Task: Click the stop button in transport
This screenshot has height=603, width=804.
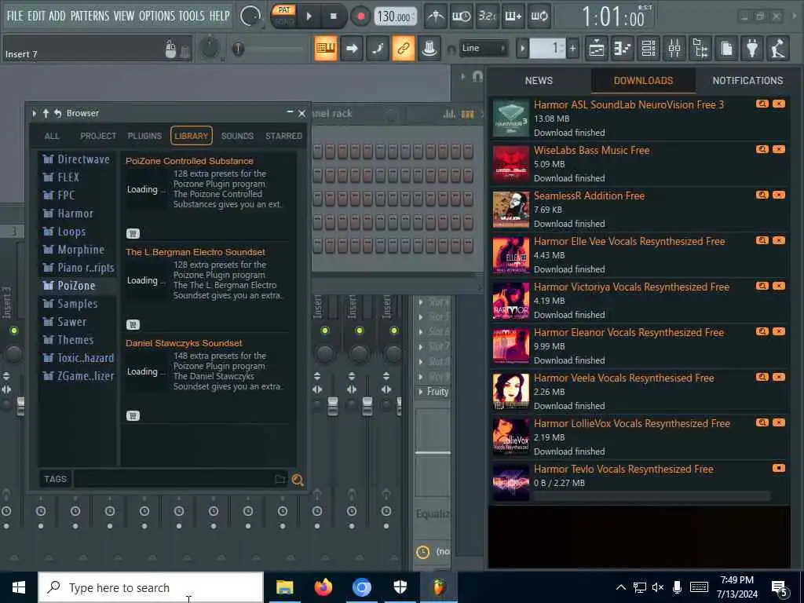Action: click(333, 16)
